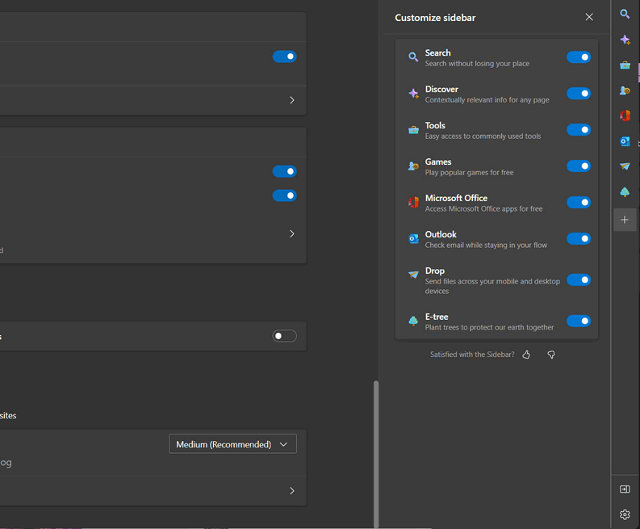Click the 'Customize sidebar' heading
This screenshot has width=640, height=529.
click(x=435, y=18)
